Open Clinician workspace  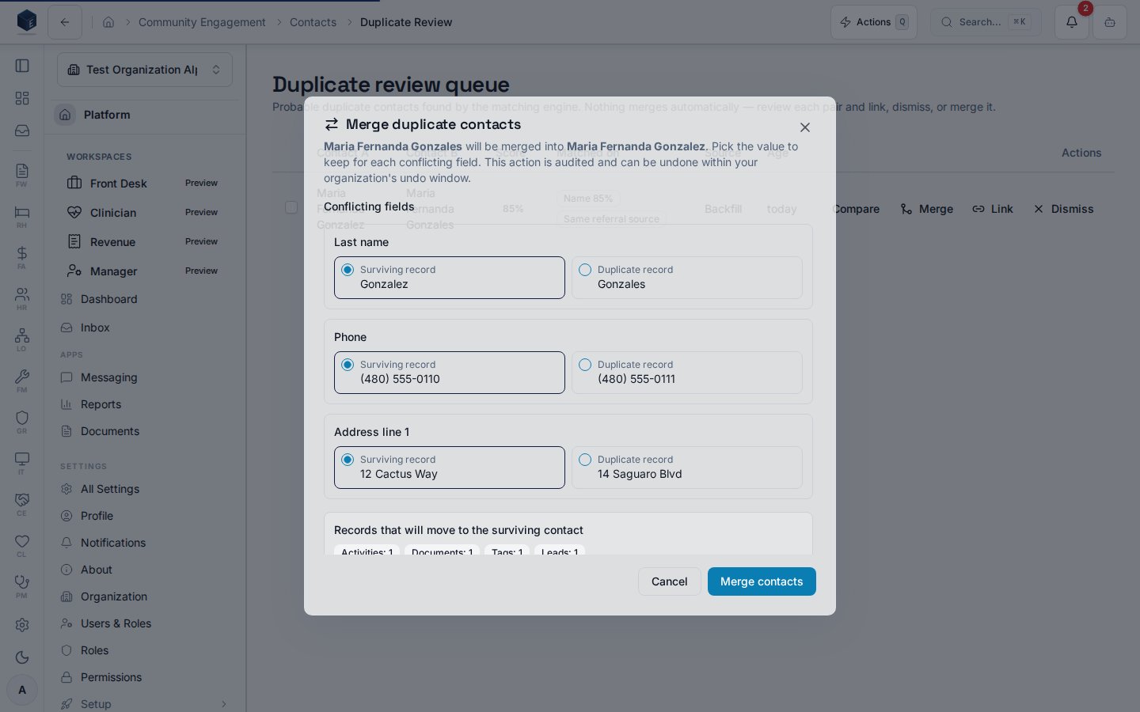pos(143,213)
